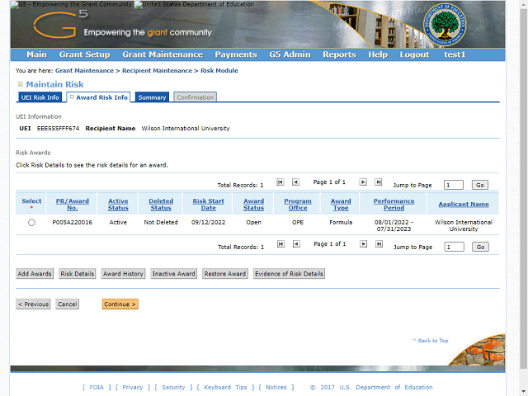Sort by PR/Award No. column
528x396 pixels.
(72, 205)
